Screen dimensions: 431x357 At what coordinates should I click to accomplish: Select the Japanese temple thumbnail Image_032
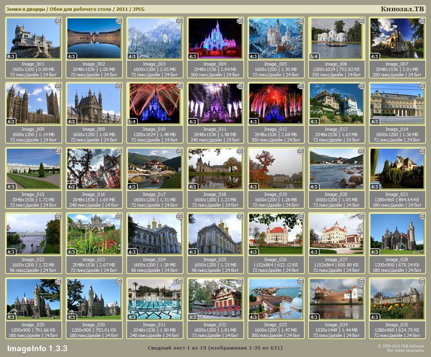(215, 299)
